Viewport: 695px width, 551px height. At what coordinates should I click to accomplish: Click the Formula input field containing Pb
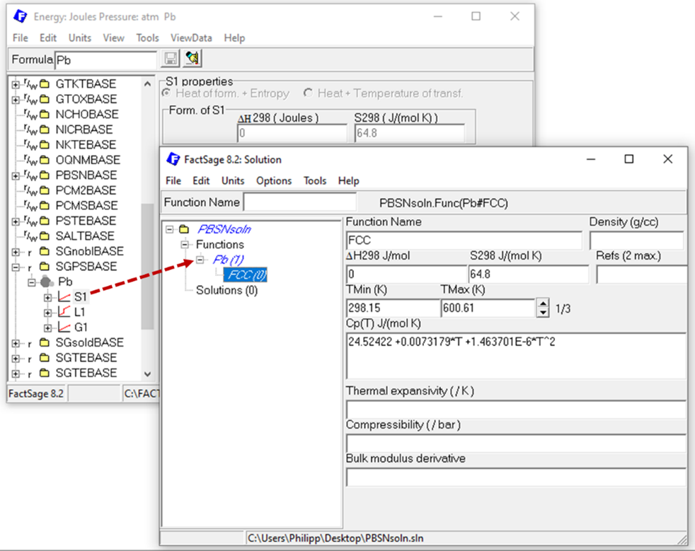pos(105,60)
